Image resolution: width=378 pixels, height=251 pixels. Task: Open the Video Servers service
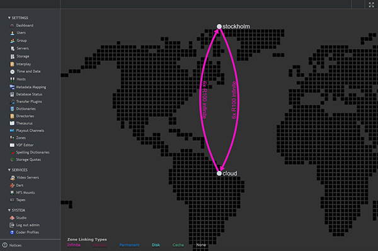pos(28,177)
